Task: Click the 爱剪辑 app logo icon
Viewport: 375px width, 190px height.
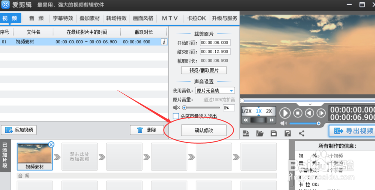Action: click(x=5, y=4)
